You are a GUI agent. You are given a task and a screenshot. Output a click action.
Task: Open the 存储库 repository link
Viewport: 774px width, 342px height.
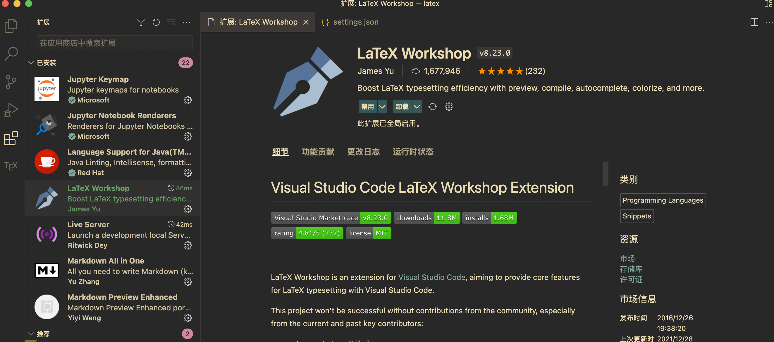coord(631,269)
